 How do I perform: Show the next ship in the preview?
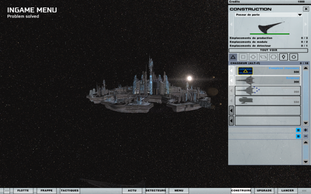coord(305,24)
